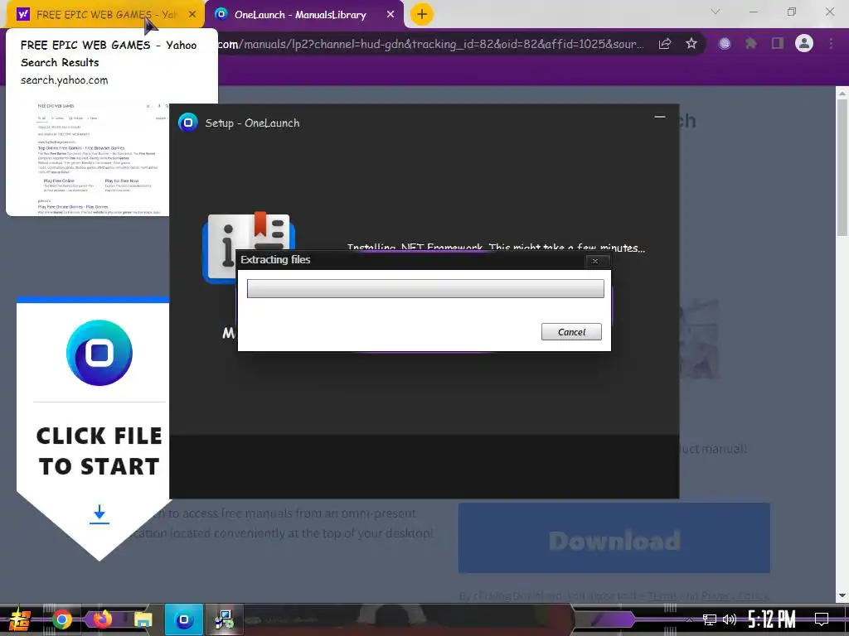The image size is (849, 636).
Task: Click the CLICK FILE TO START text
Action: click(x=99, y=451)
